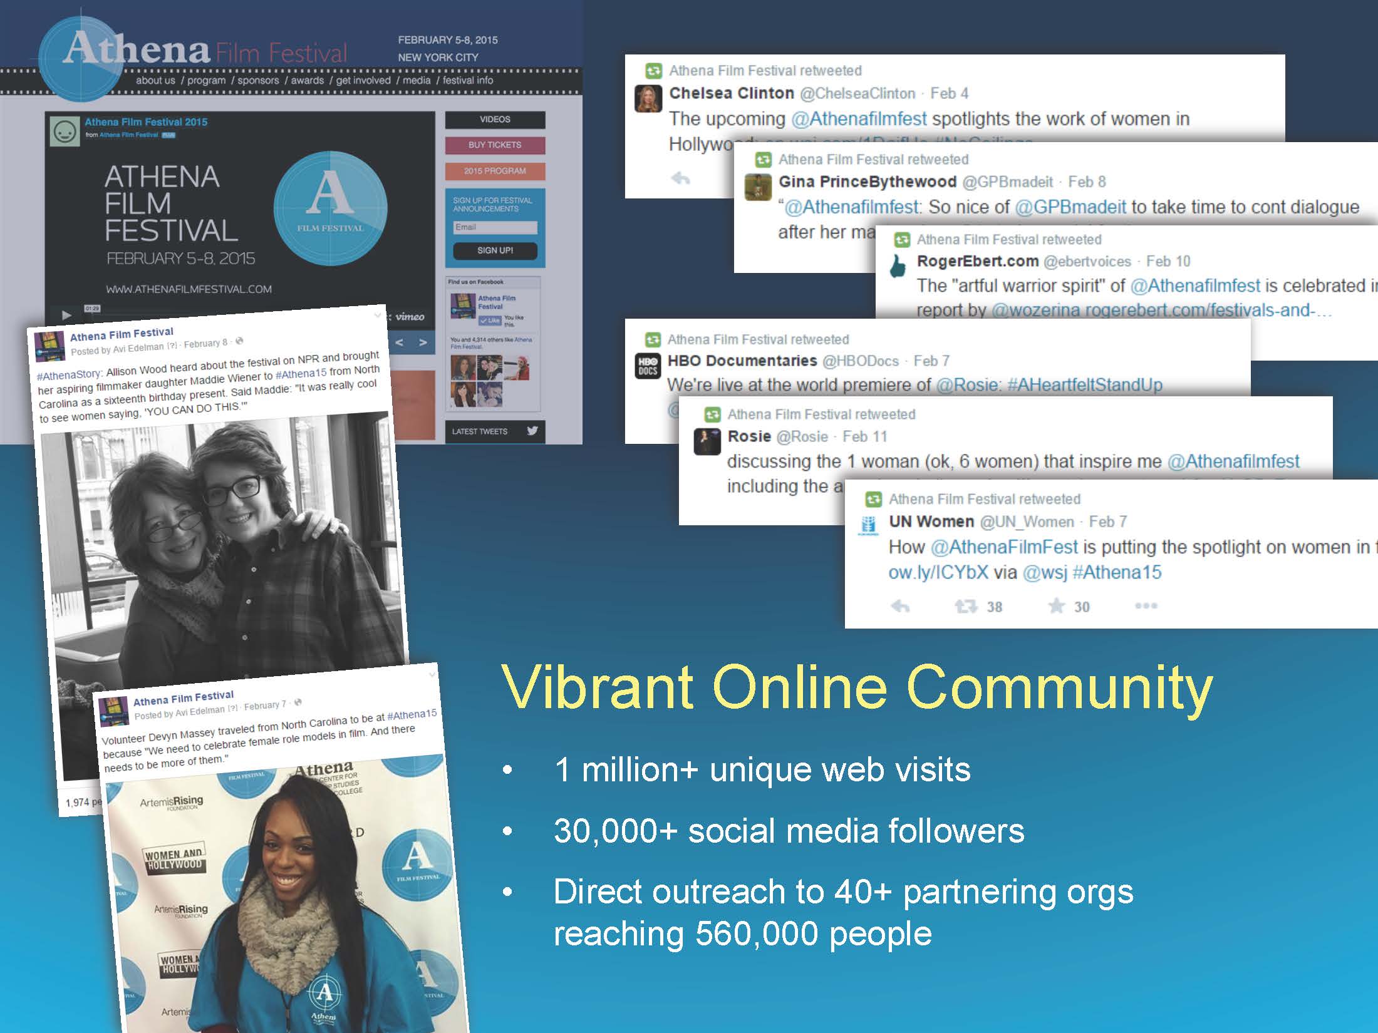Favorite the UN Women tweet with star
Screen dimensions: 1378x1033
[1057, 605]
